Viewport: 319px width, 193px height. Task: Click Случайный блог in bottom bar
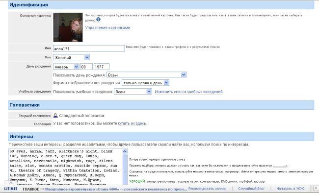click(251, 189)
